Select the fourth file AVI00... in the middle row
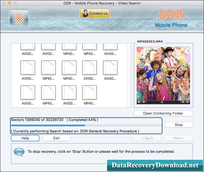Viewport: 204px width, 172px height. 89,70
